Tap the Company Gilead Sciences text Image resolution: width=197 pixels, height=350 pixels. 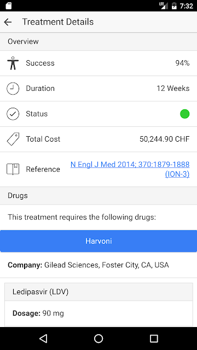[x=88, y=265]
